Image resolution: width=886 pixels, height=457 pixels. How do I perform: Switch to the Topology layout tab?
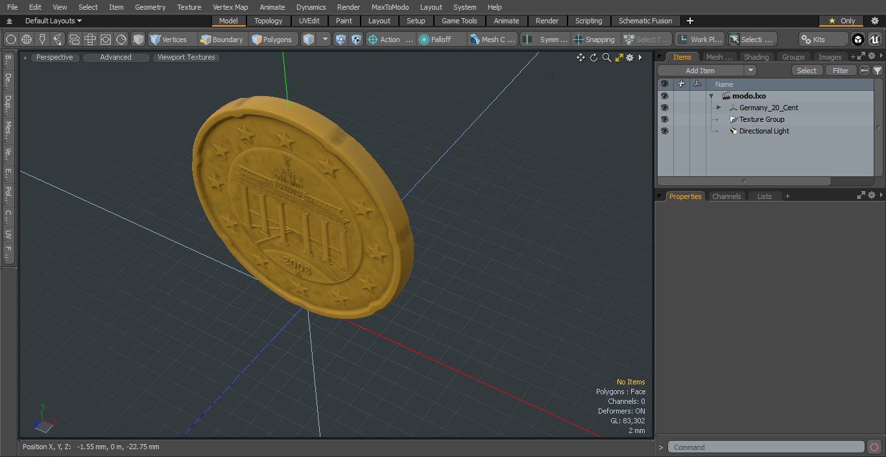(269, 21)
